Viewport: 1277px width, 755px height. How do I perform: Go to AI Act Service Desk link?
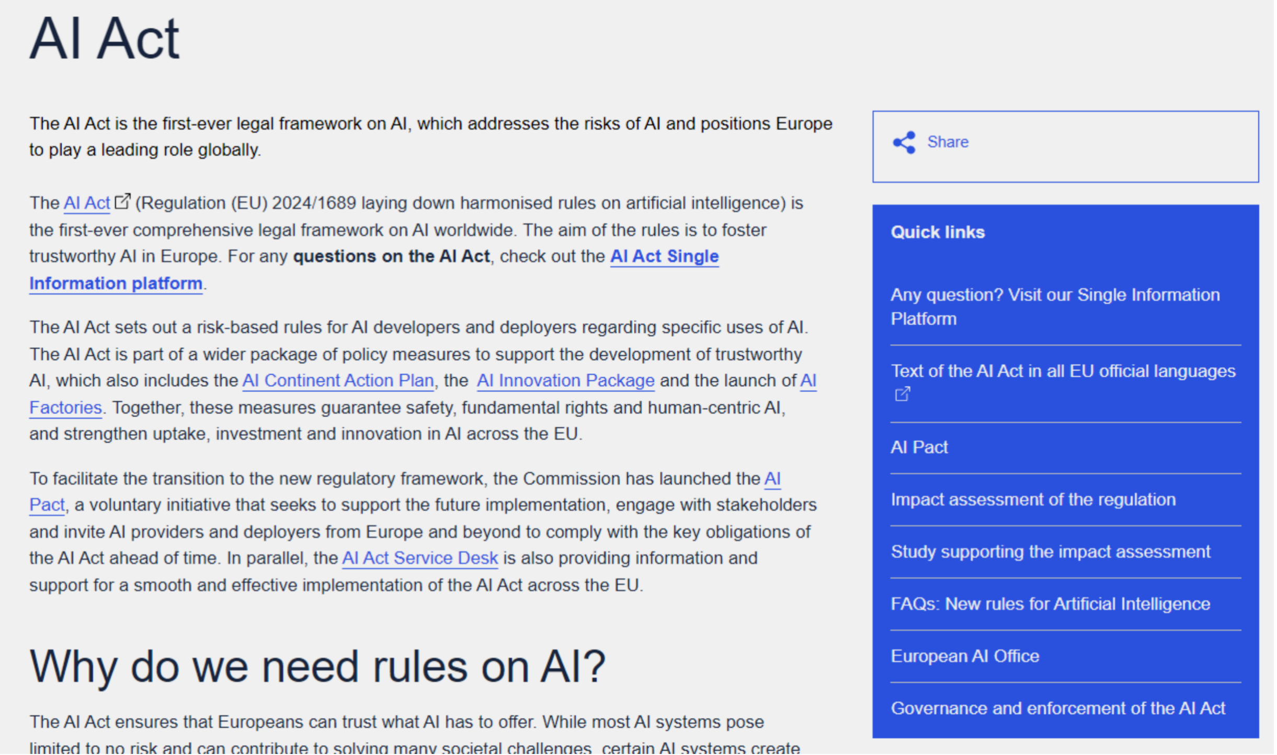(x=420, y=558)
